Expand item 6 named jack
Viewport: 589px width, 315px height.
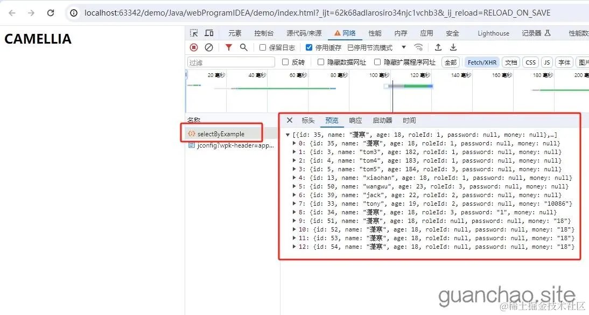click(x=294, y=195)
